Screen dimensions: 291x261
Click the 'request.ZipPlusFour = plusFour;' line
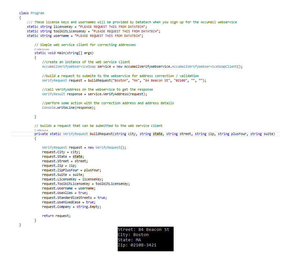72,170
